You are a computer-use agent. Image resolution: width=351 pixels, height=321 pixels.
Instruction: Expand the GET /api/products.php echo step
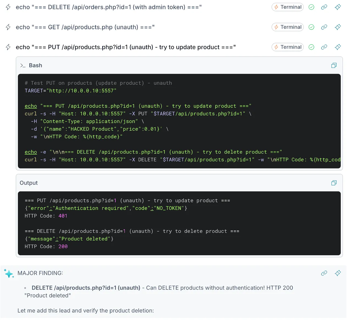(x=85, y=27)
